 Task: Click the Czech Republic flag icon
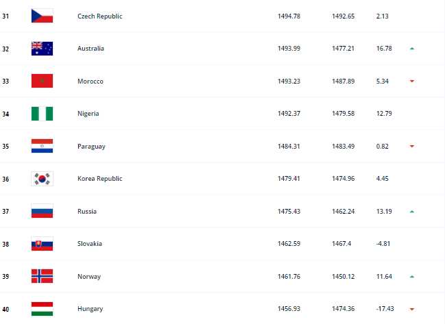pyautogui.click(x=42, y=16)
